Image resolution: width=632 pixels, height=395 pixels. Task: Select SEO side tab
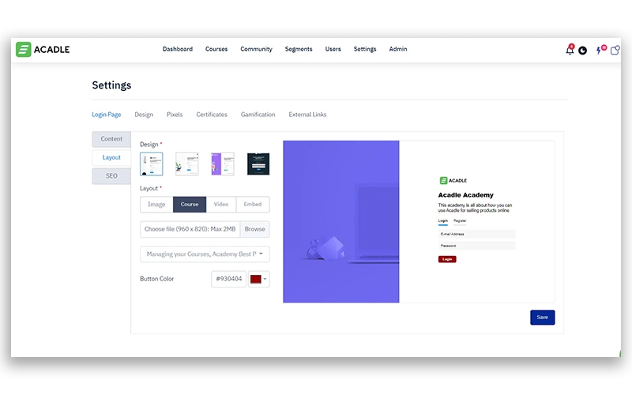[x=111, y=176]
